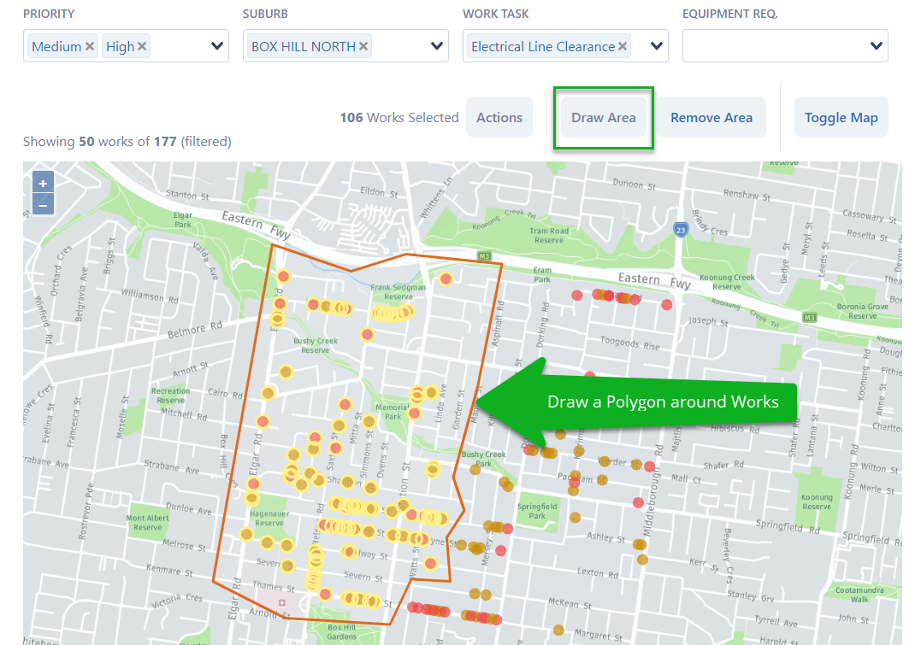
Task: Expand the Priority dropdown
Action: coord(217,47)
